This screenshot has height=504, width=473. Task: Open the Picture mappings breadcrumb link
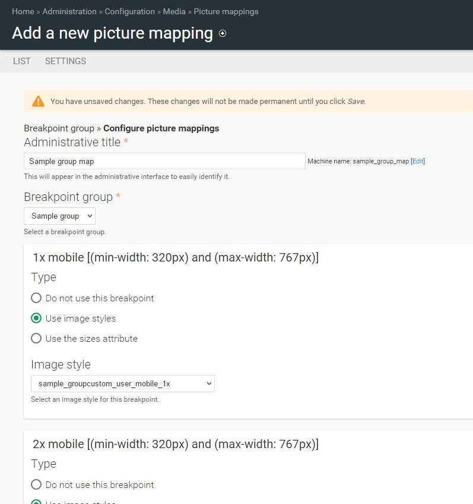tap(226, 11)
